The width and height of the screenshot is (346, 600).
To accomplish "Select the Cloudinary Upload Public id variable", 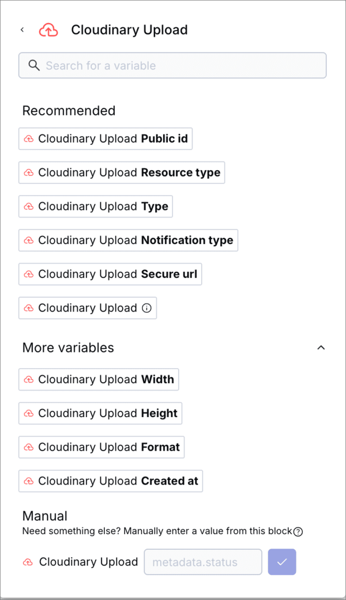I will [x=106, y=138].
